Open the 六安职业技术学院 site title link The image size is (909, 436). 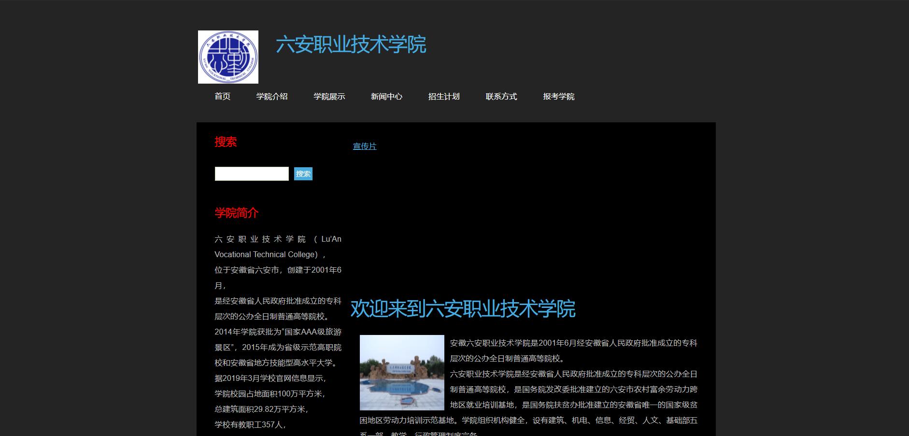click(x=351, y=44)
